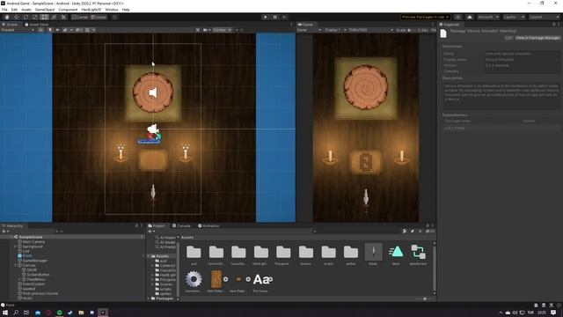Image resolution: width=563 pixels, height=317 pixels.
Task: Open the Assets menu
Action: tap(26, 10)
